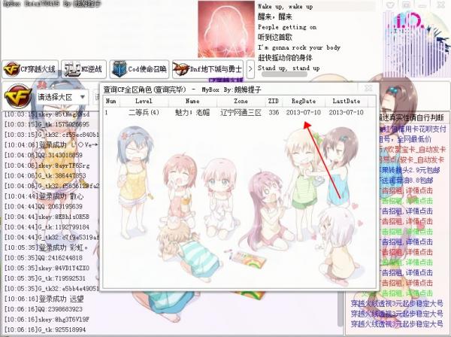
Task: Sort by the Num column header
Action: [x=110, y=101]
